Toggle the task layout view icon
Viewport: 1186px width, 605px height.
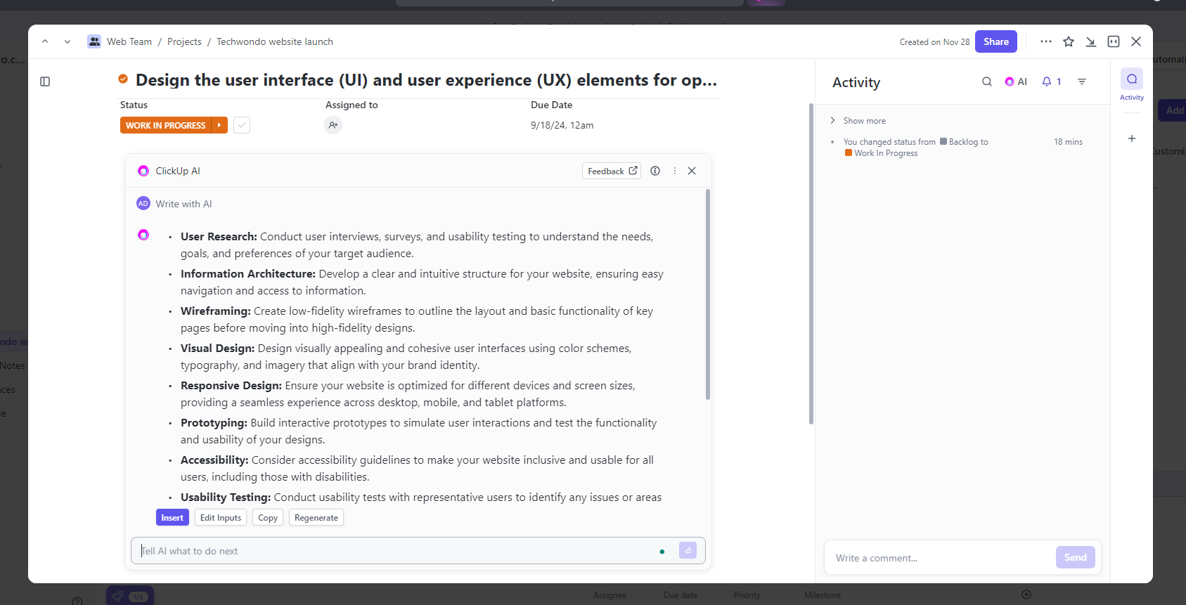tap(1114, 41)
